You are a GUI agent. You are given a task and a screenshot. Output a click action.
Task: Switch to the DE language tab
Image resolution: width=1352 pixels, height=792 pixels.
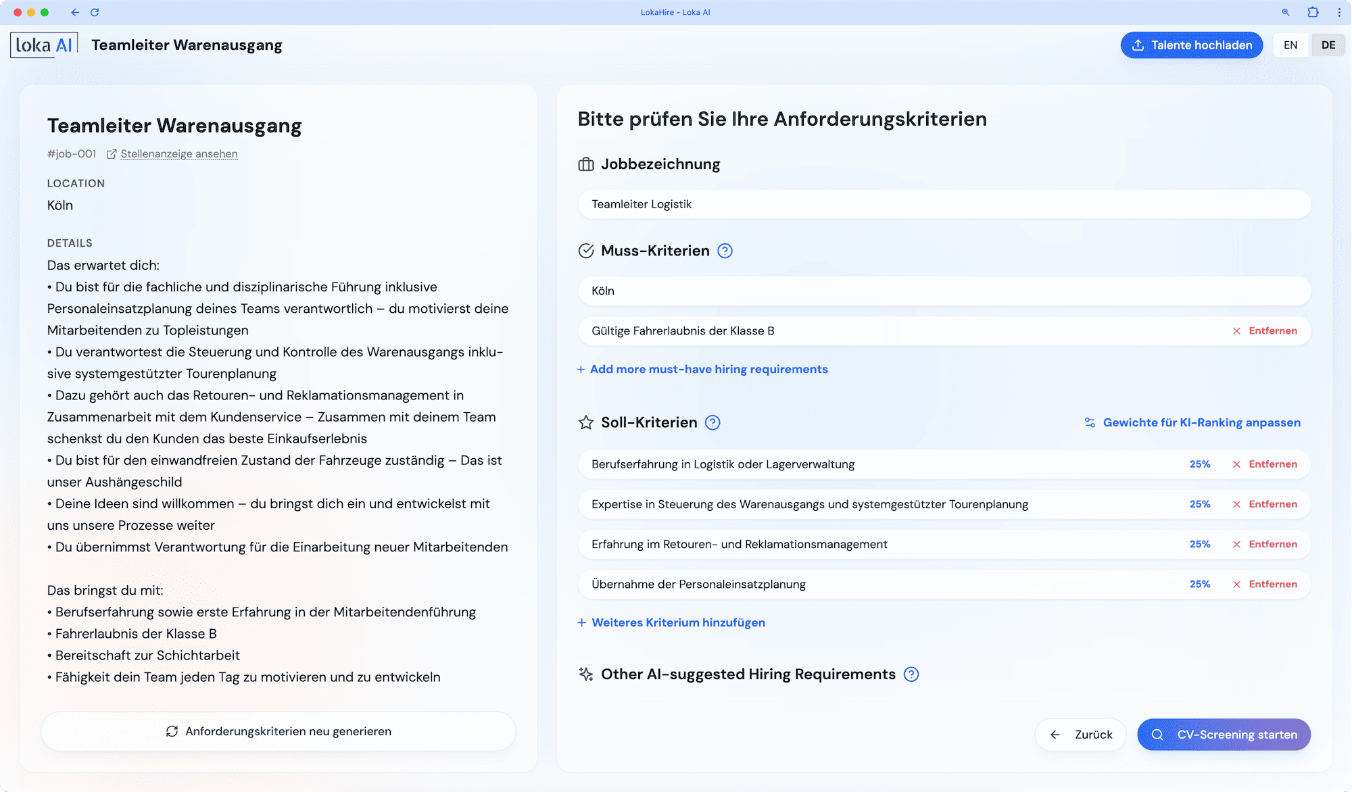click(1328, 45)
